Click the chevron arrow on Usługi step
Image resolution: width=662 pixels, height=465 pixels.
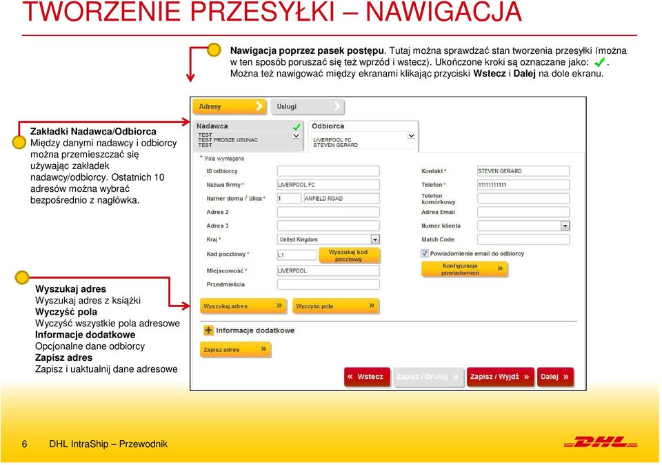point(337,107)
